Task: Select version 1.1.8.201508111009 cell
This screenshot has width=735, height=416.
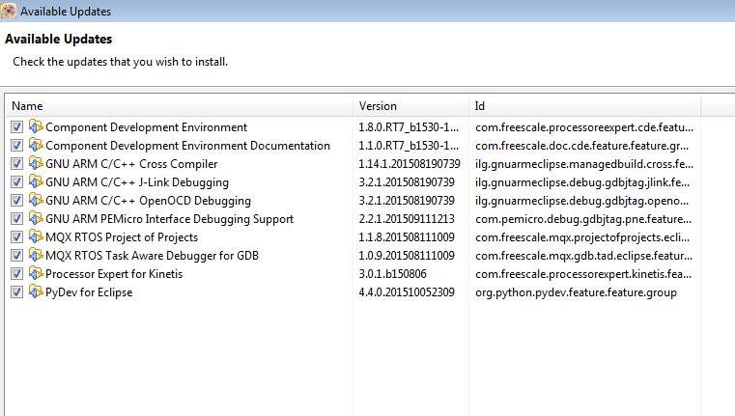Action: point(410,237)
